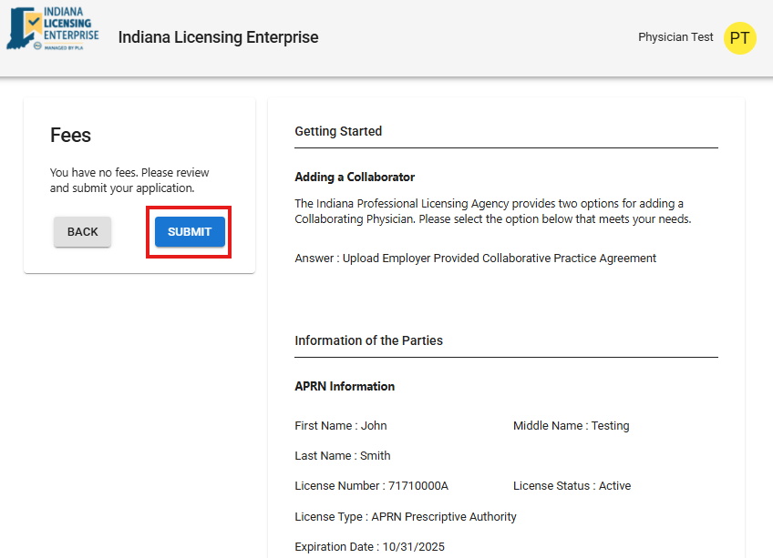Click the Indiana Licensing Enterprise header title
773x558 pixels.
coord(218,37)
